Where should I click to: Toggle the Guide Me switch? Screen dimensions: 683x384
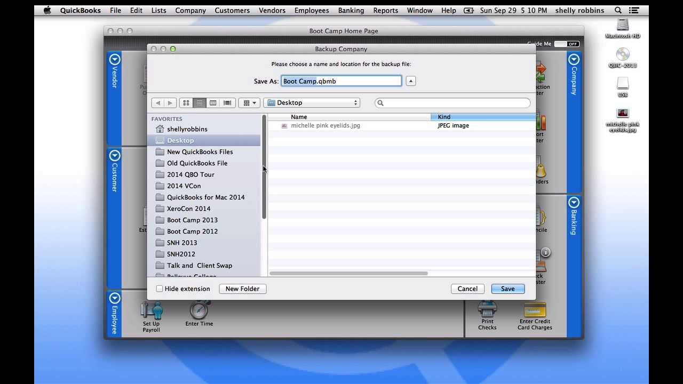(x=567, y=44)
